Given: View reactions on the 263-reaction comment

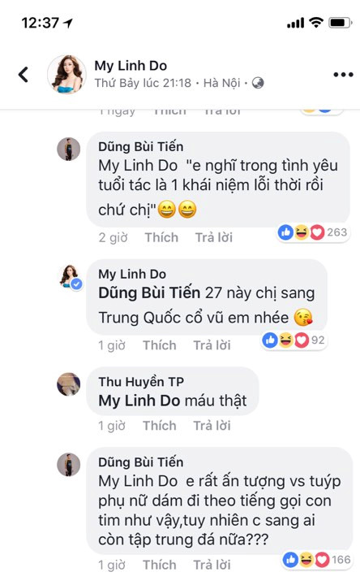Looking at the screenshot, I should (313, 232).
